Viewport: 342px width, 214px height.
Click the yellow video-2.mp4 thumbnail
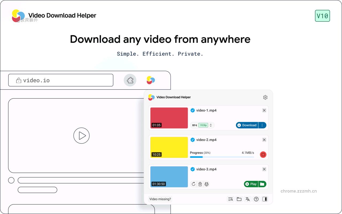pos(169,147)
